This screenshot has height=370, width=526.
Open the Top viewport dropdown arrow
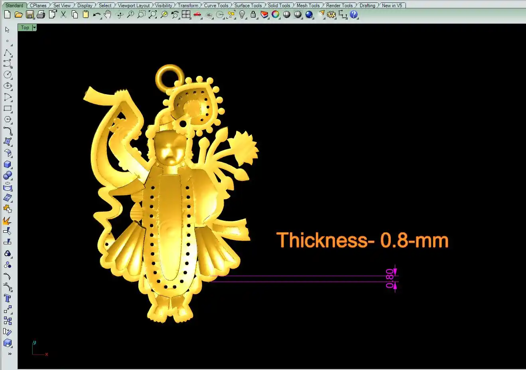[x=34, y=28]
